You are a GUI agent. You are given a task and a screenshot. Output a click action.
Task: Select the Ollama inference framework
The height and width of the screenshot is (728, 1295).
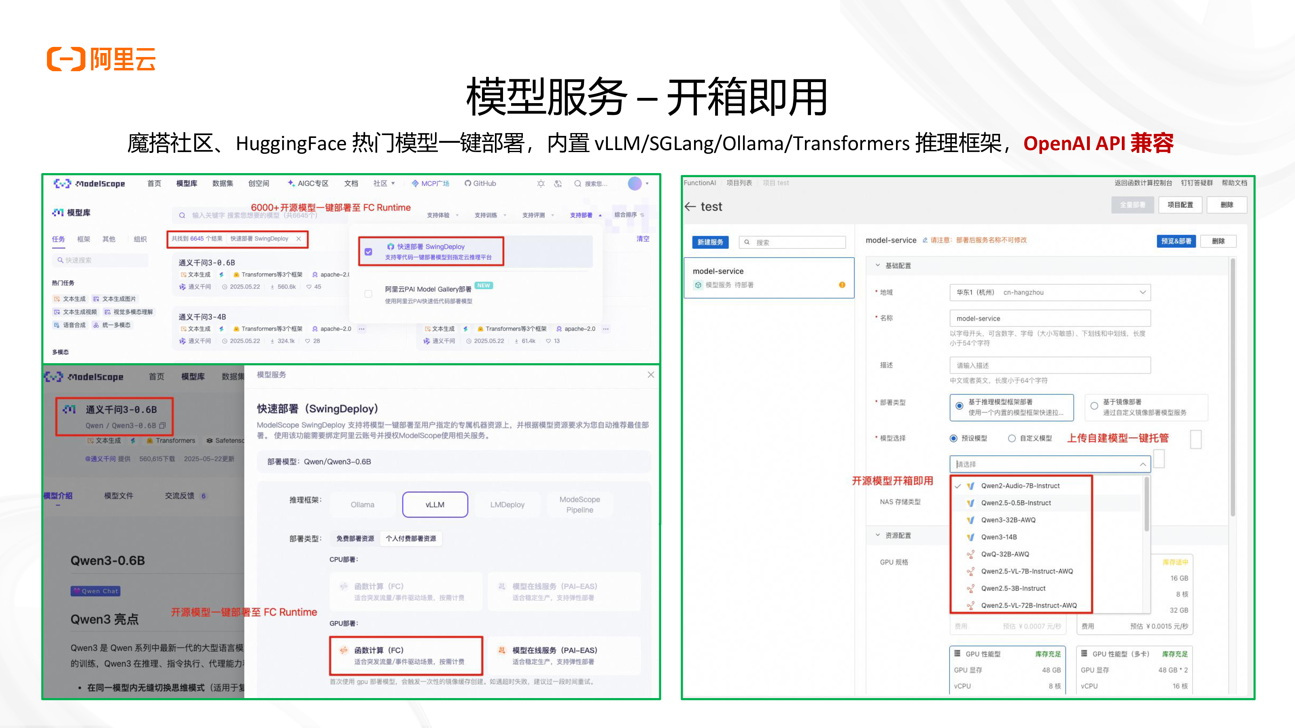pyautogui.click(x=363, y=504)
